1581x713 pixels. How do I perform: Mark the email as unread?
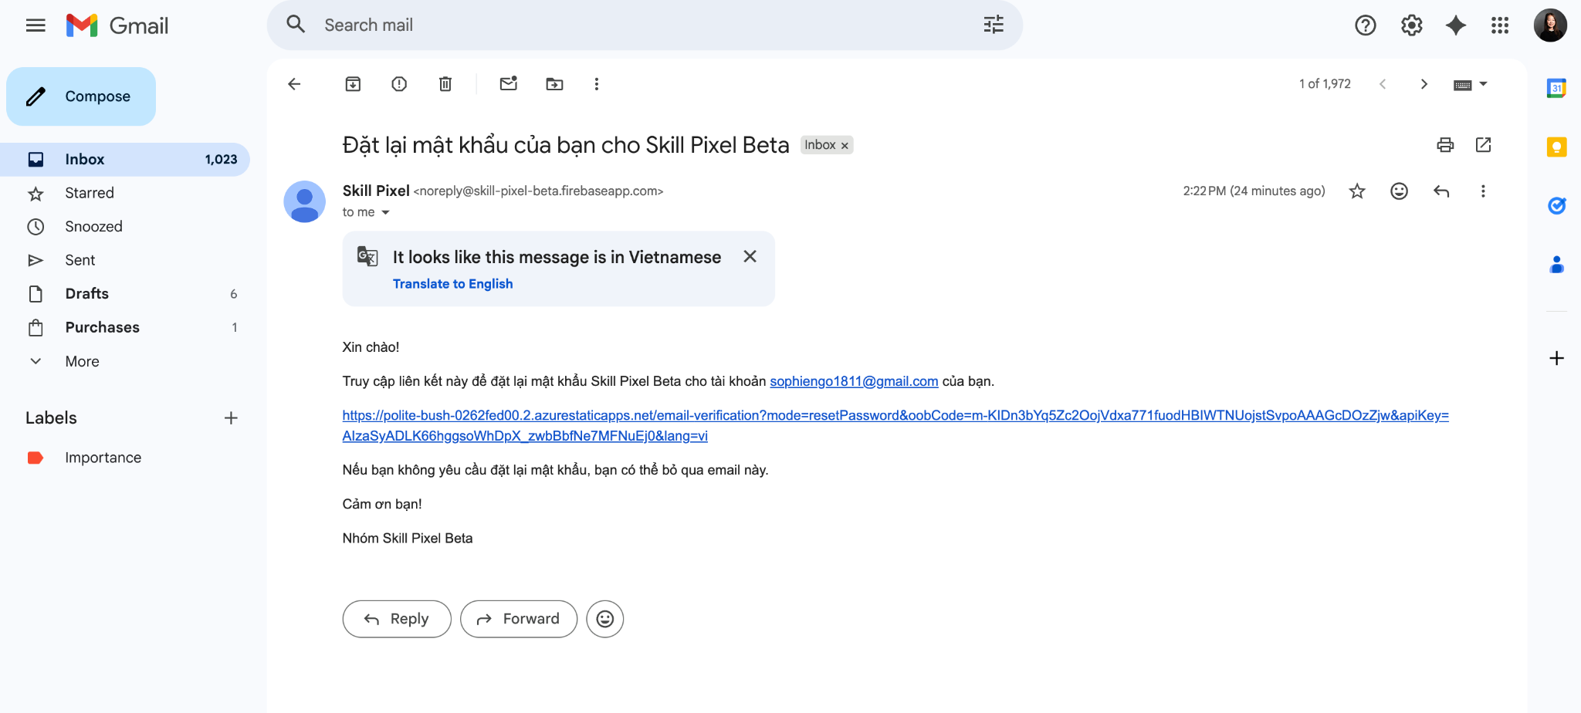508,84
